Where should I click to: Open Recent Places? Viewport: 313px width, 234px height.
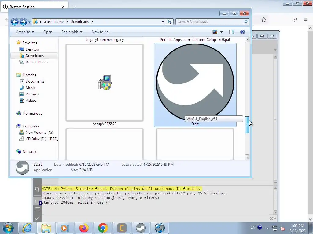tap(37, 62)
